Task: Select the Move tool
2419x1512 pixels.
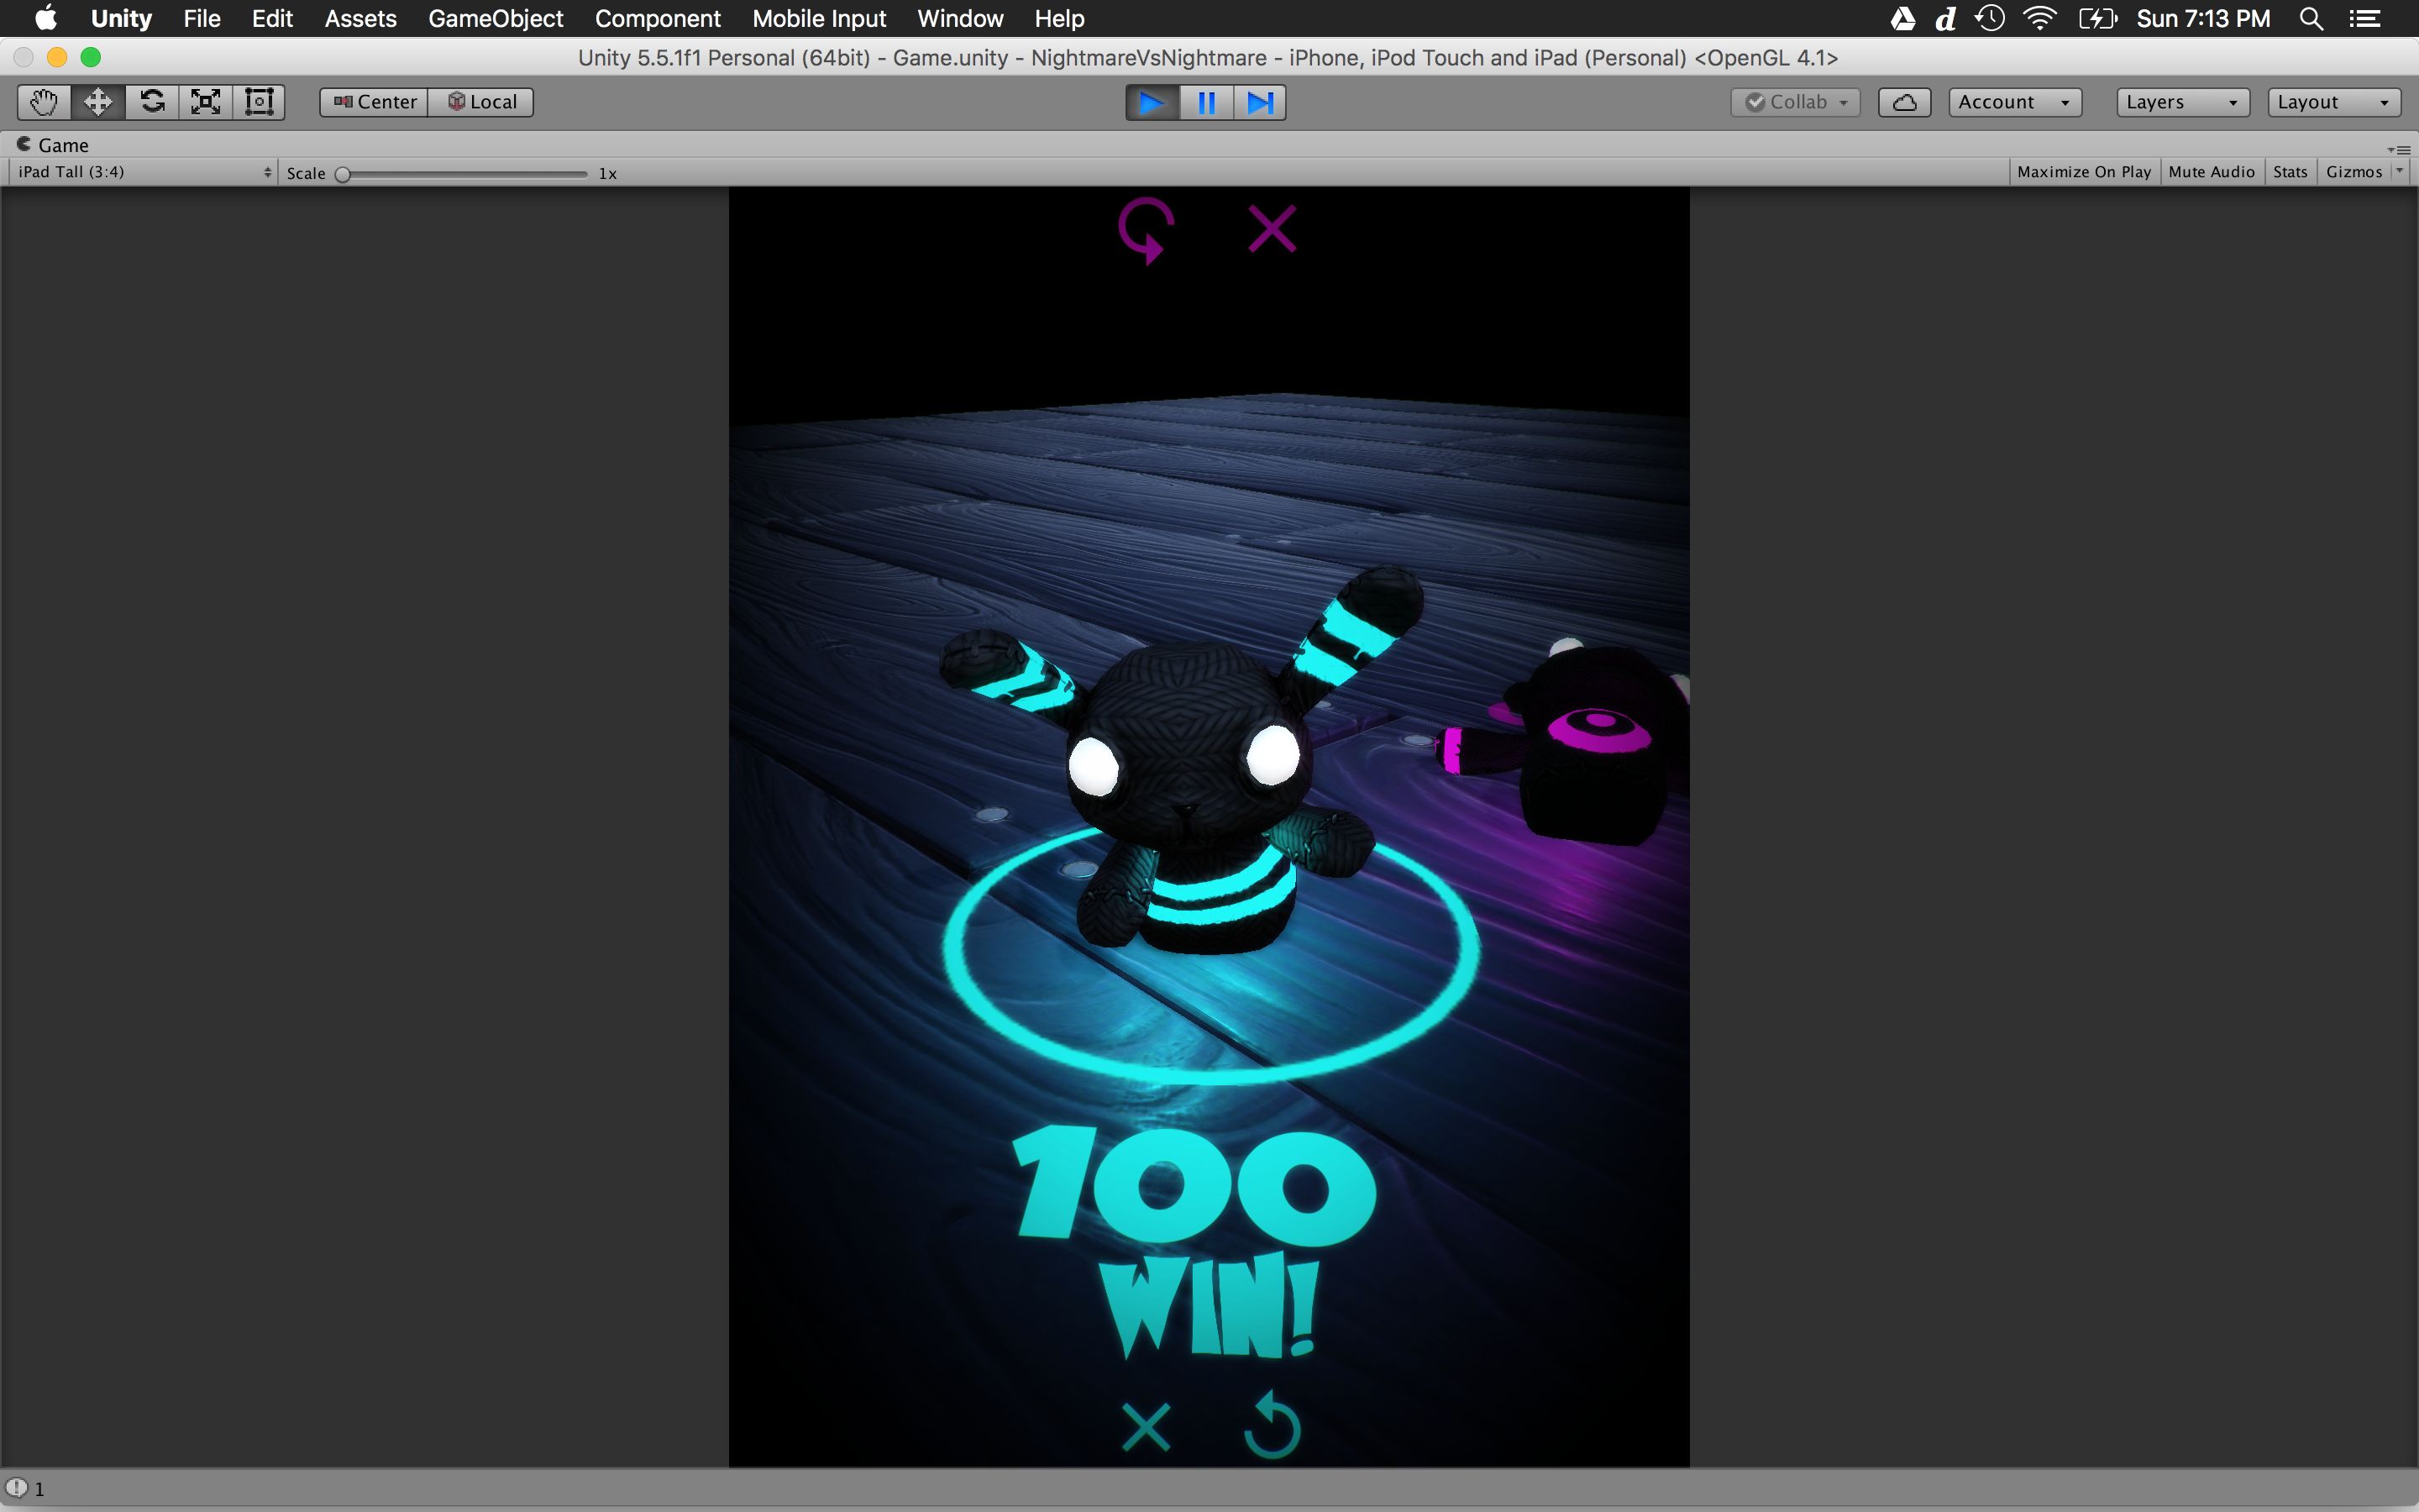Action: [98, 102]
